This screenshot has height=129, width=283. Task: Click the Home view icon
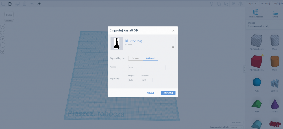point(3,26)
